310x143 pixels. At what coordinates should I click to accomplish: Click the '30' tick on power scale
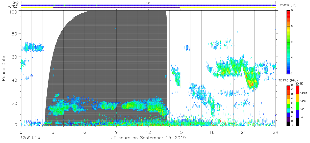(x=292, y=26)
